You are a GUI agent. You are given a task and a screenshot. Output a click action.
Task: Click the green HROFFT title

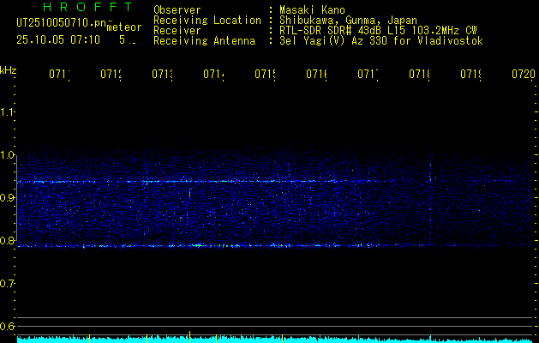coord(88,7)
